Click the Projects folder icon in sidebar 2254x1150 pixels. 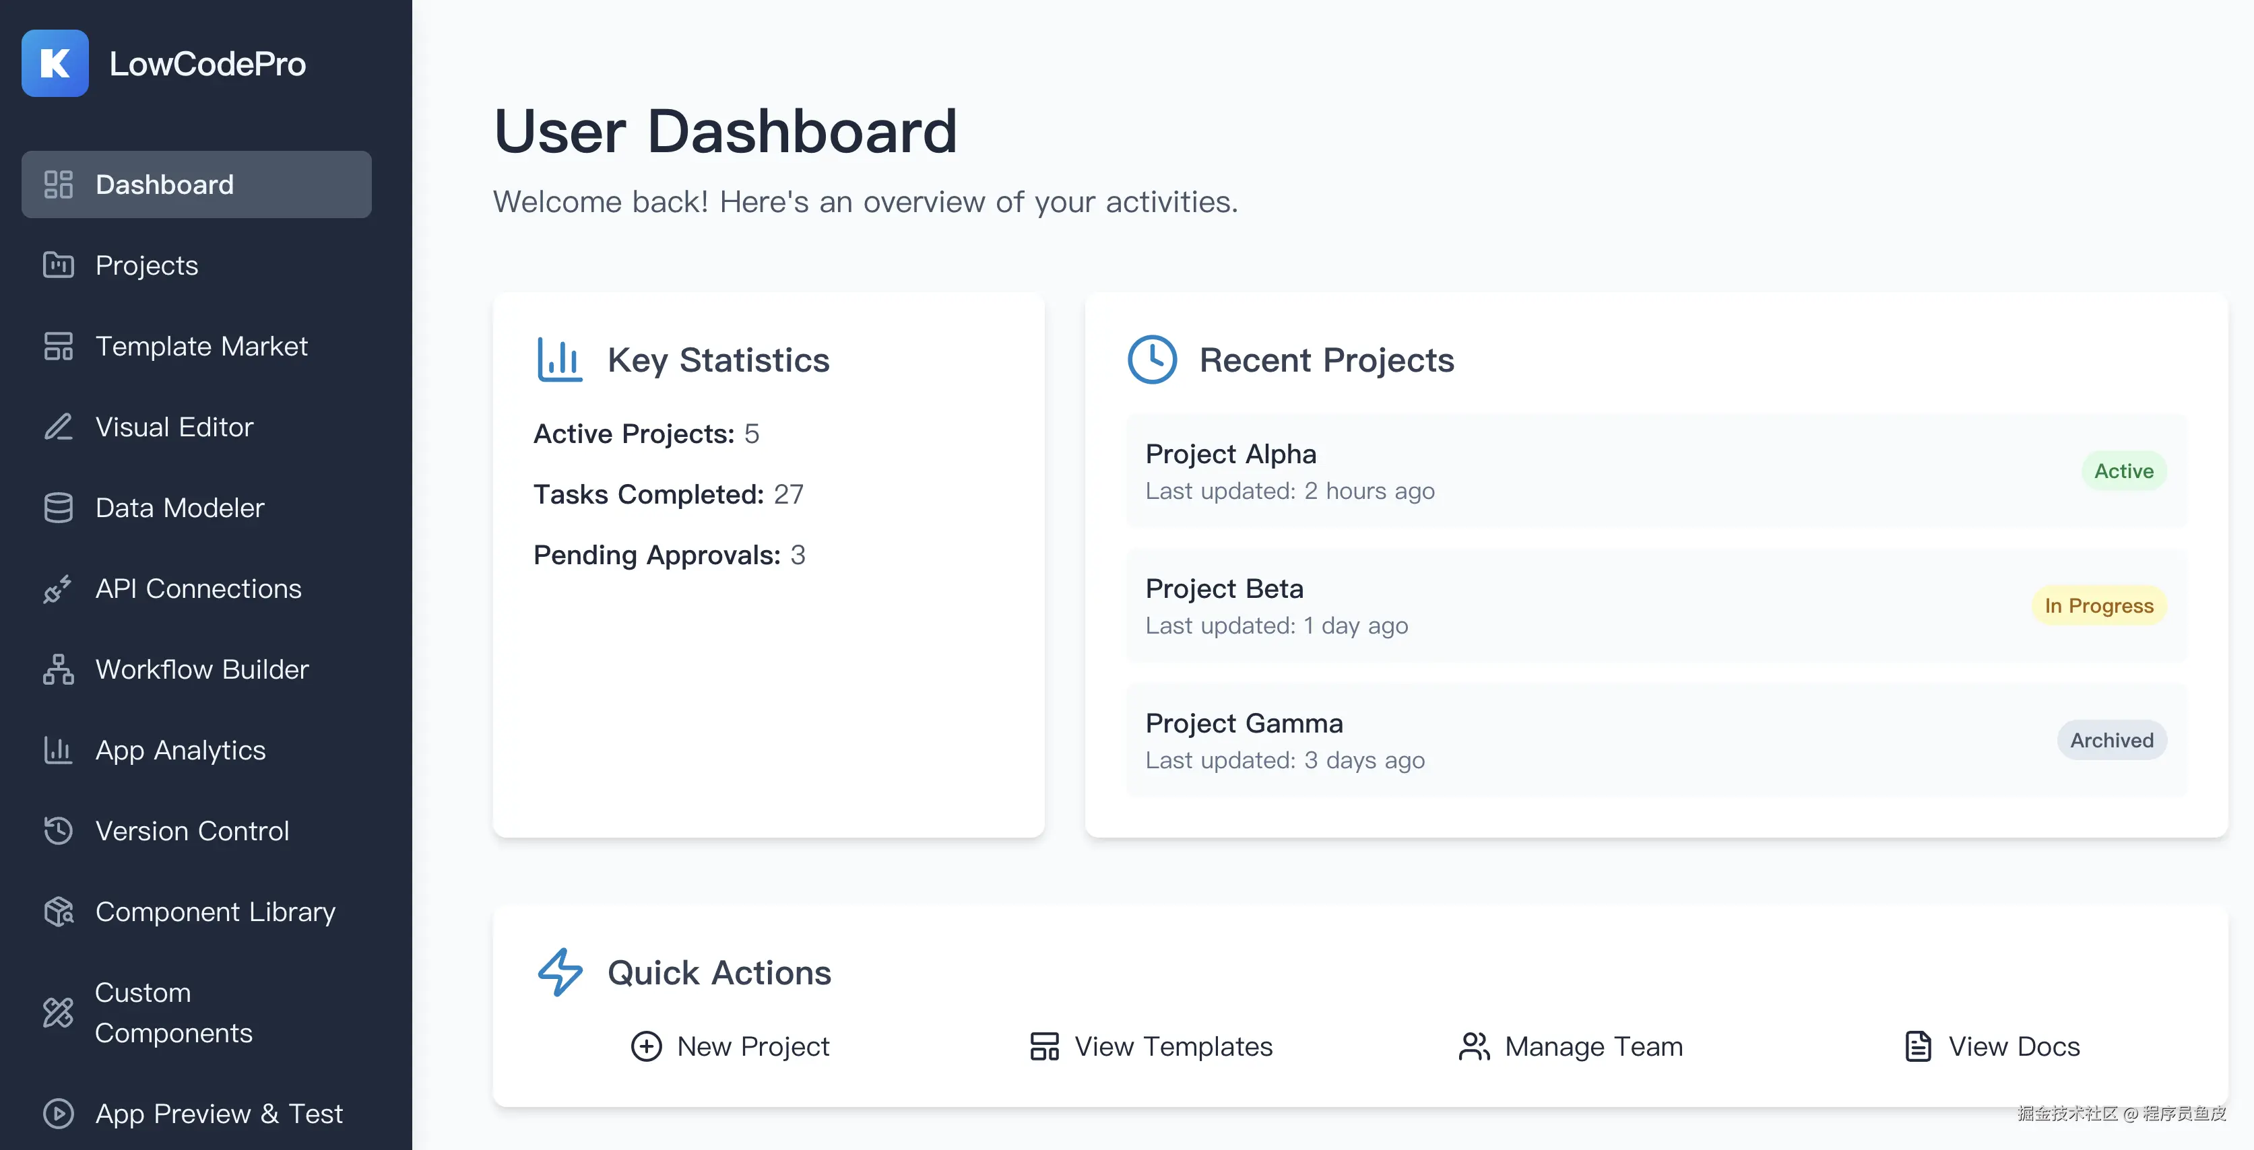[x=59, y=265]
